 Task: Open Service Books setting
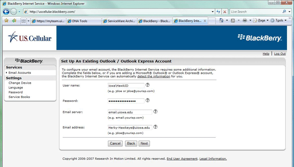point(19,97)
